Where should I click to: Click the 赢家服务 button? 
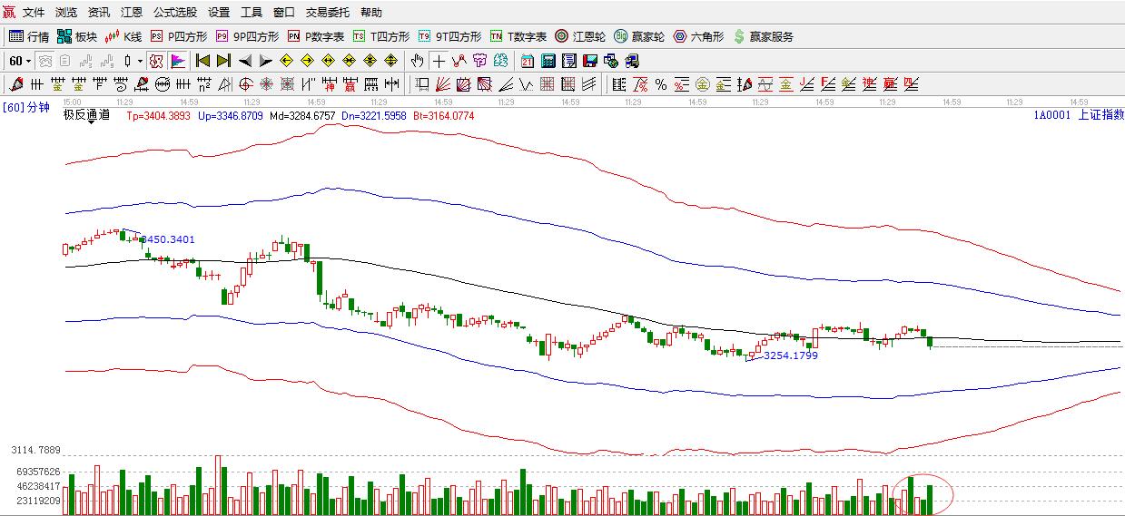pyautogui.click(x=763, y=37)
